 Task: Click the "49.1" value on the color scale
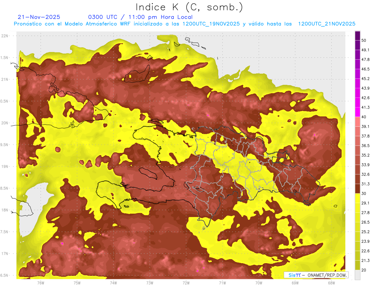click(365, 50)
